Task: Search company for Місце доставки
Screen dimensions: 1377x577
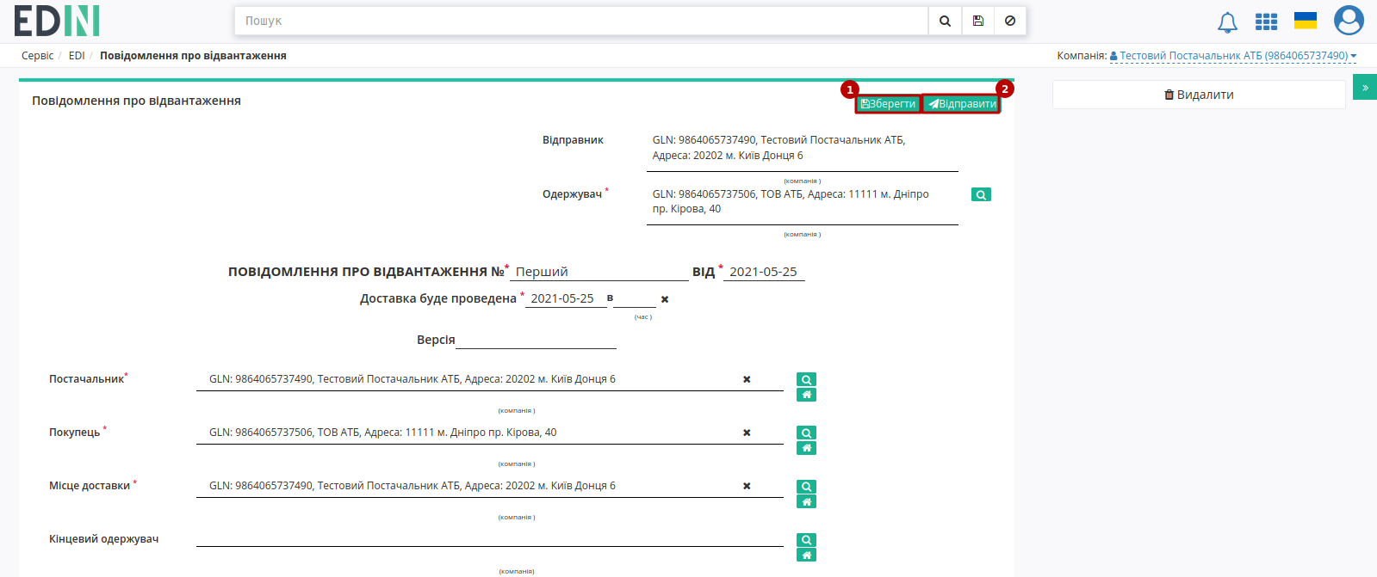Action: (806, 487)
